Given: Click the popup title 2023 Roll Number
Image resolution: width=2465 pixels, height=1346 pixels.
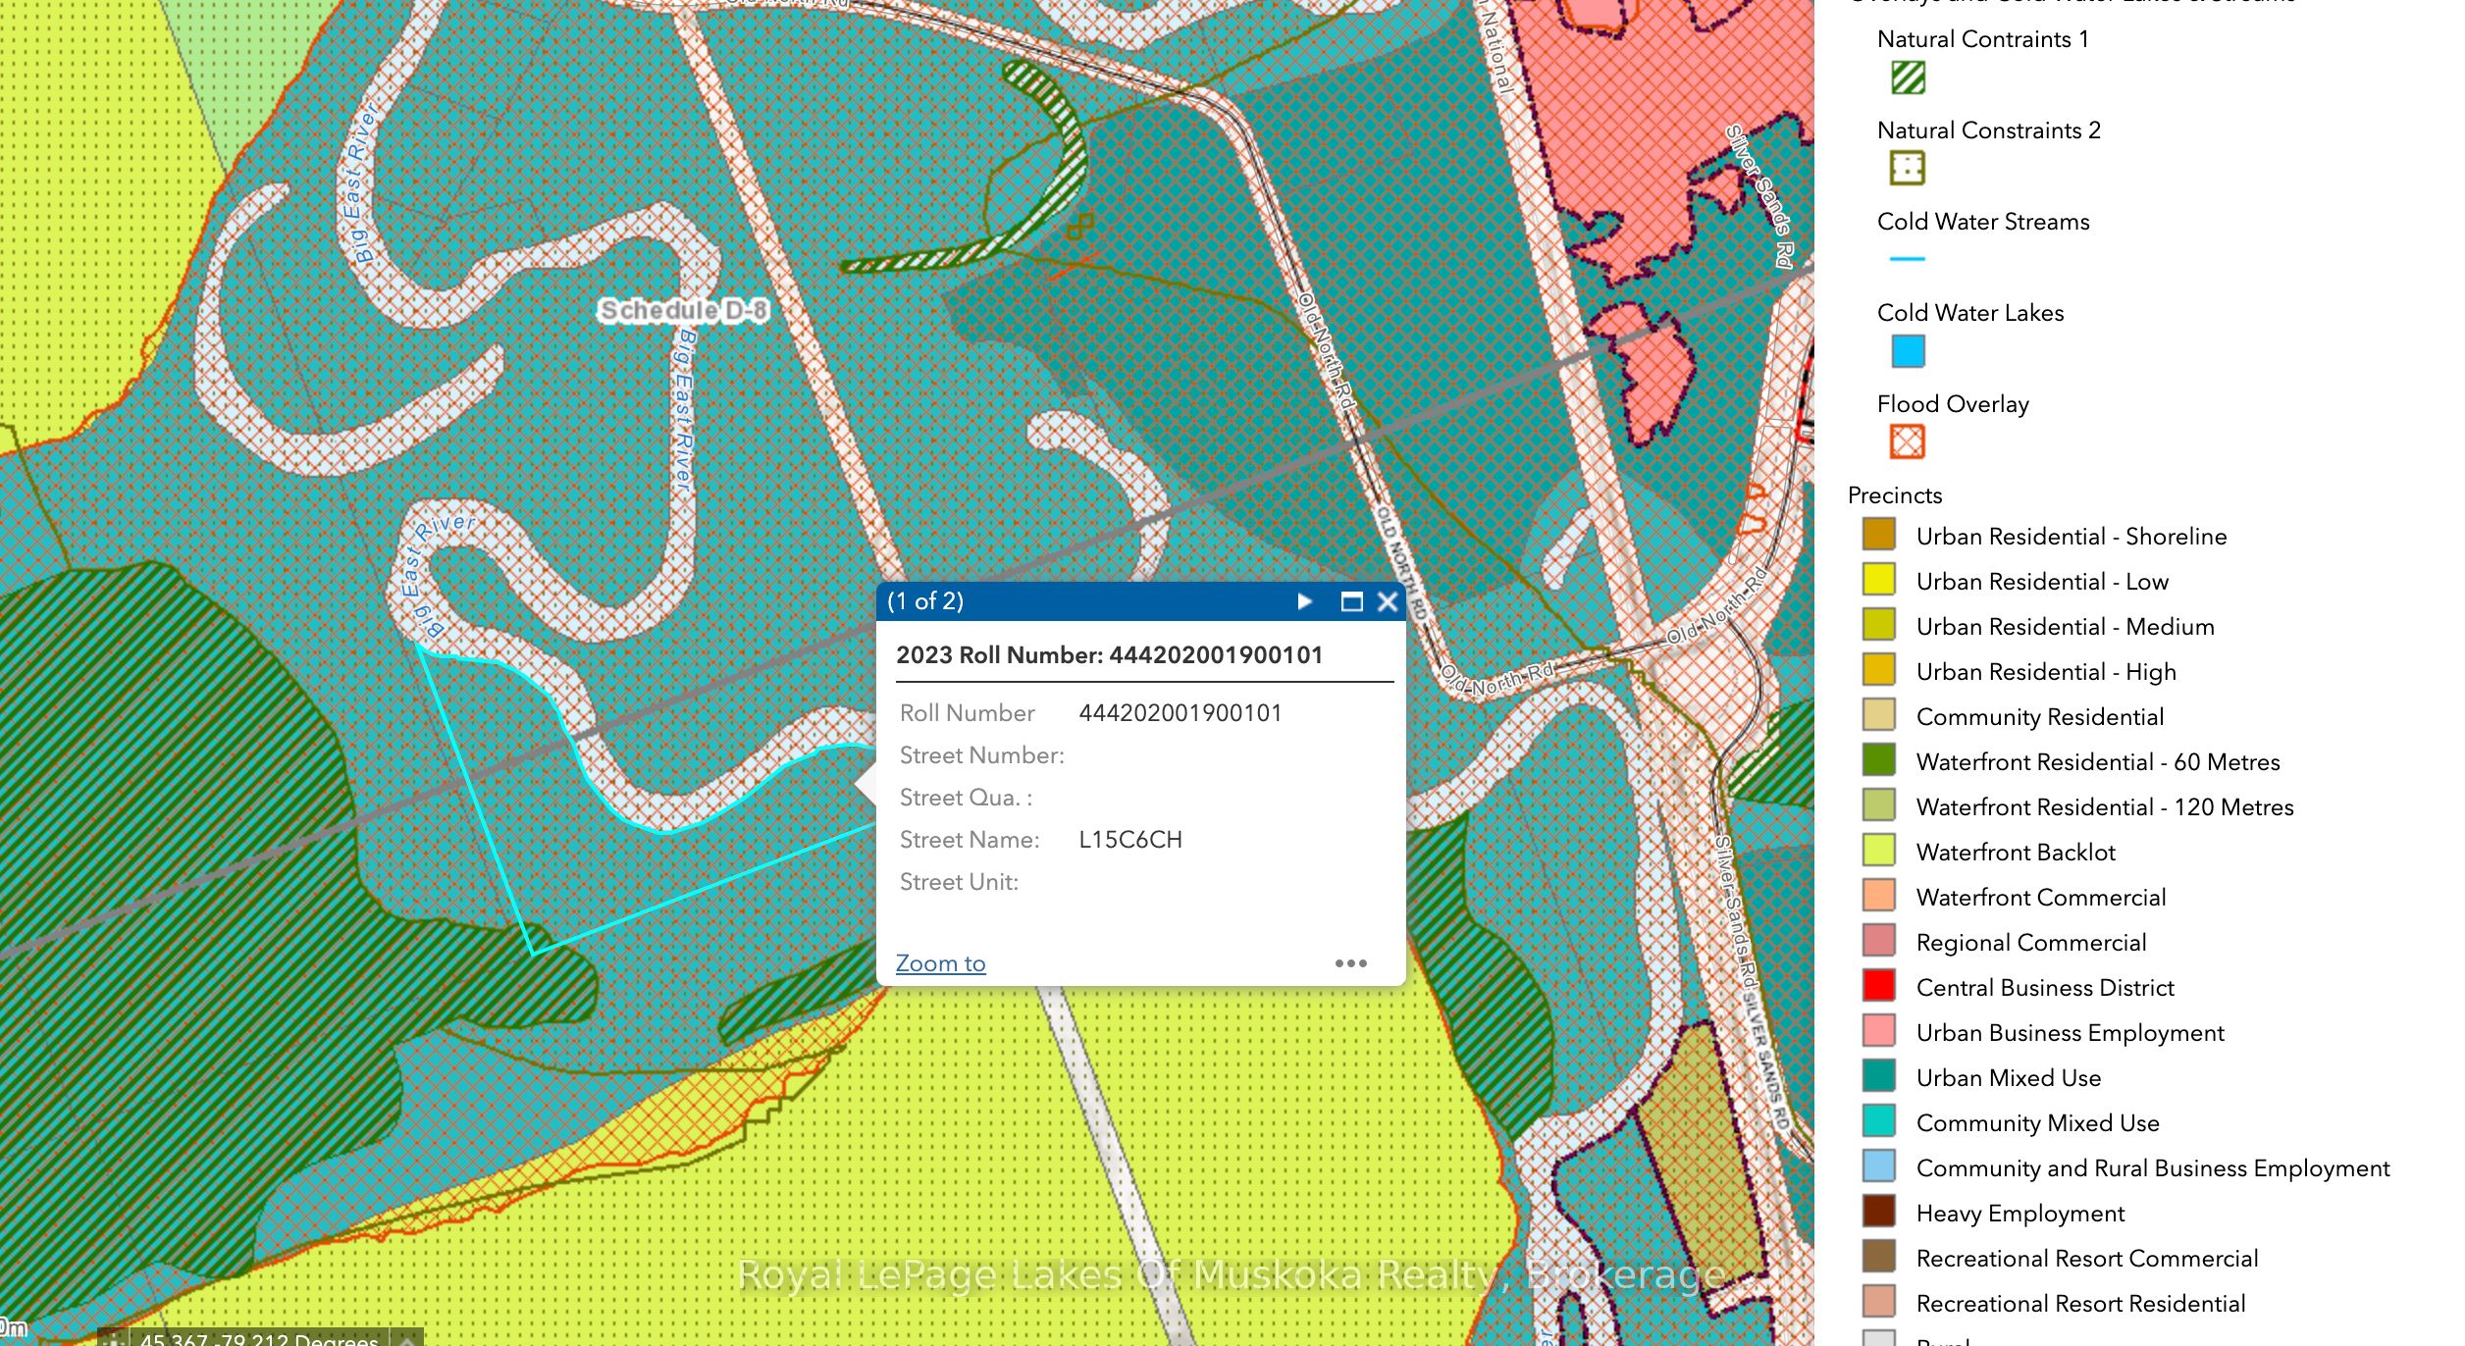Looking at the screenshot, I should click(1109, 654).
